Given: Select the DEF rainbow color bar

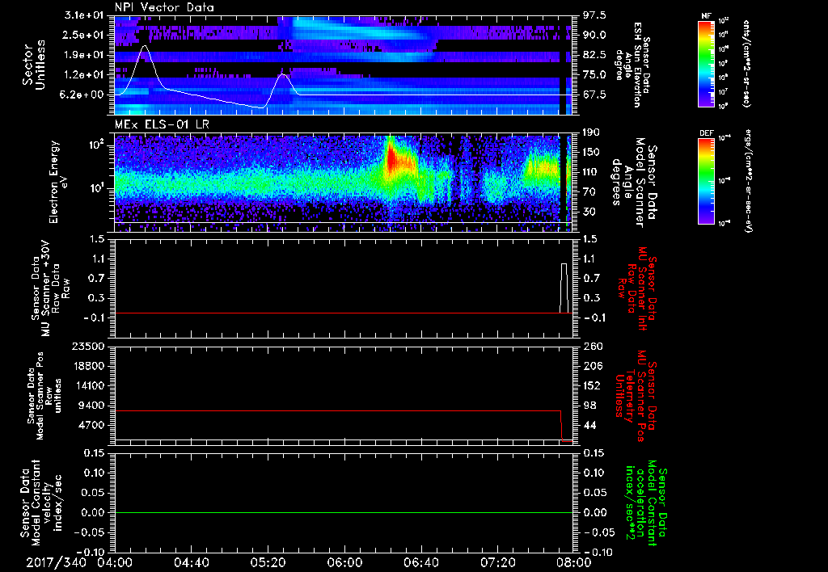Looking at the screenshot, I should (x=707, y=181).
